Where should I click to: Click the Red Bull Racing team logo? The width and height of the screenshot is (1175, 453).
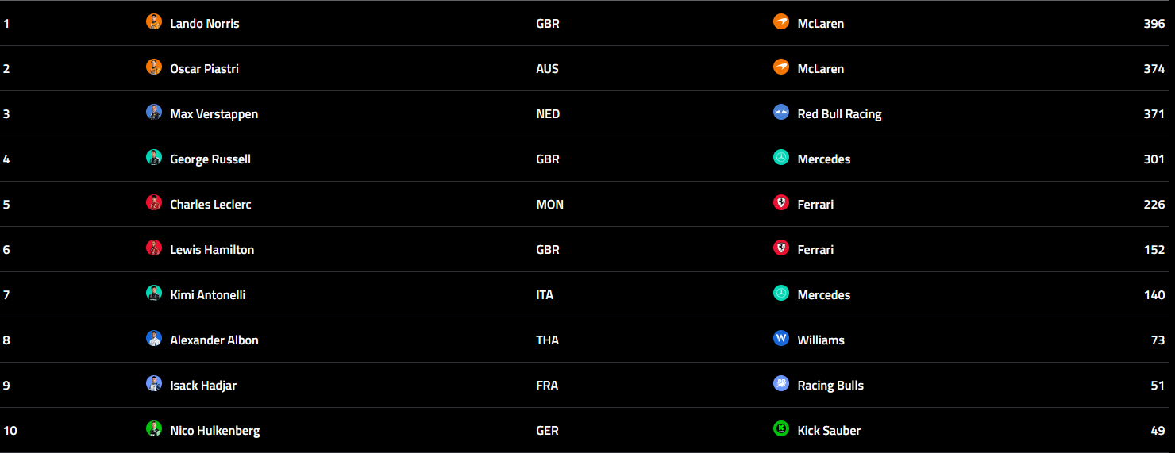pyautogui.click(x=781, y=113)
